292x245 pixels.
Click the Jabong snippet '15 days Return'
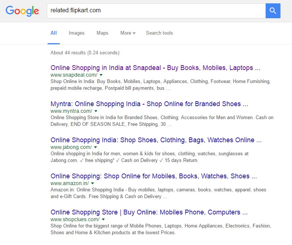click(x=181, y=160)
